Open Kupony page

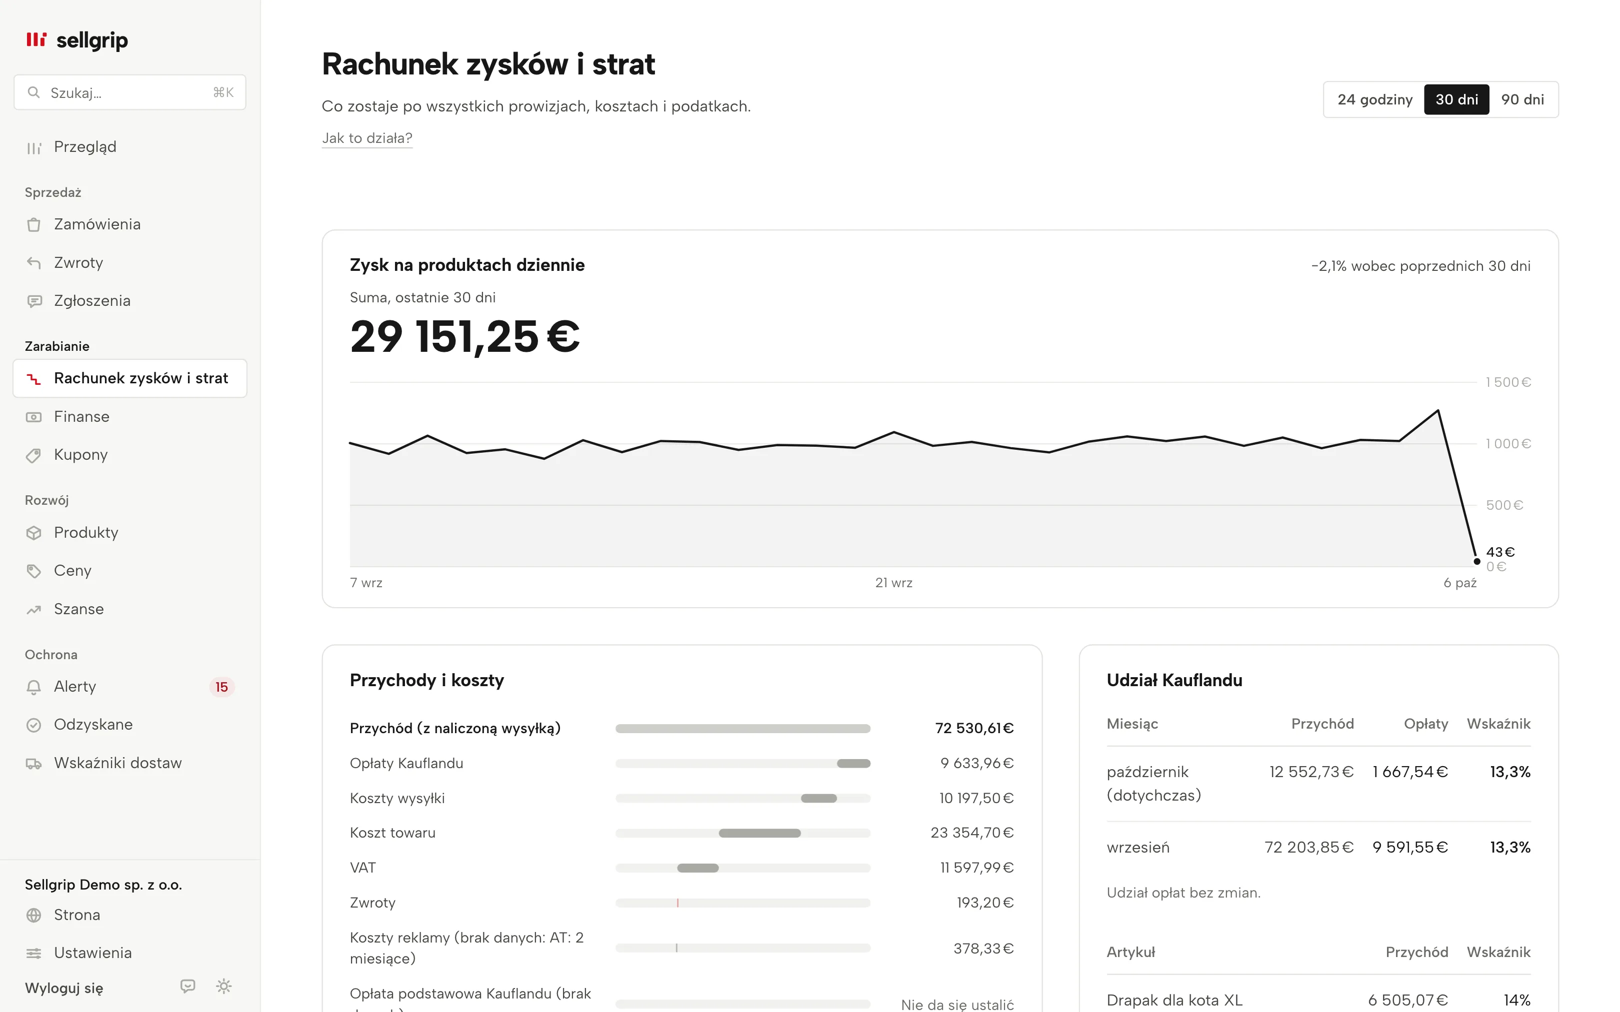(130, 455)
